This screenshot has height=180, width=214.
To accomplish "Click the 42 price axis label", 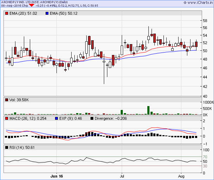I will pos(205,86).
